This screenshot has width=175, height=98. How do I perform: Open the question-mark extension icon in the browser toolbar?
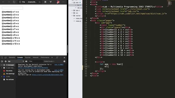(x=45, y=2)
